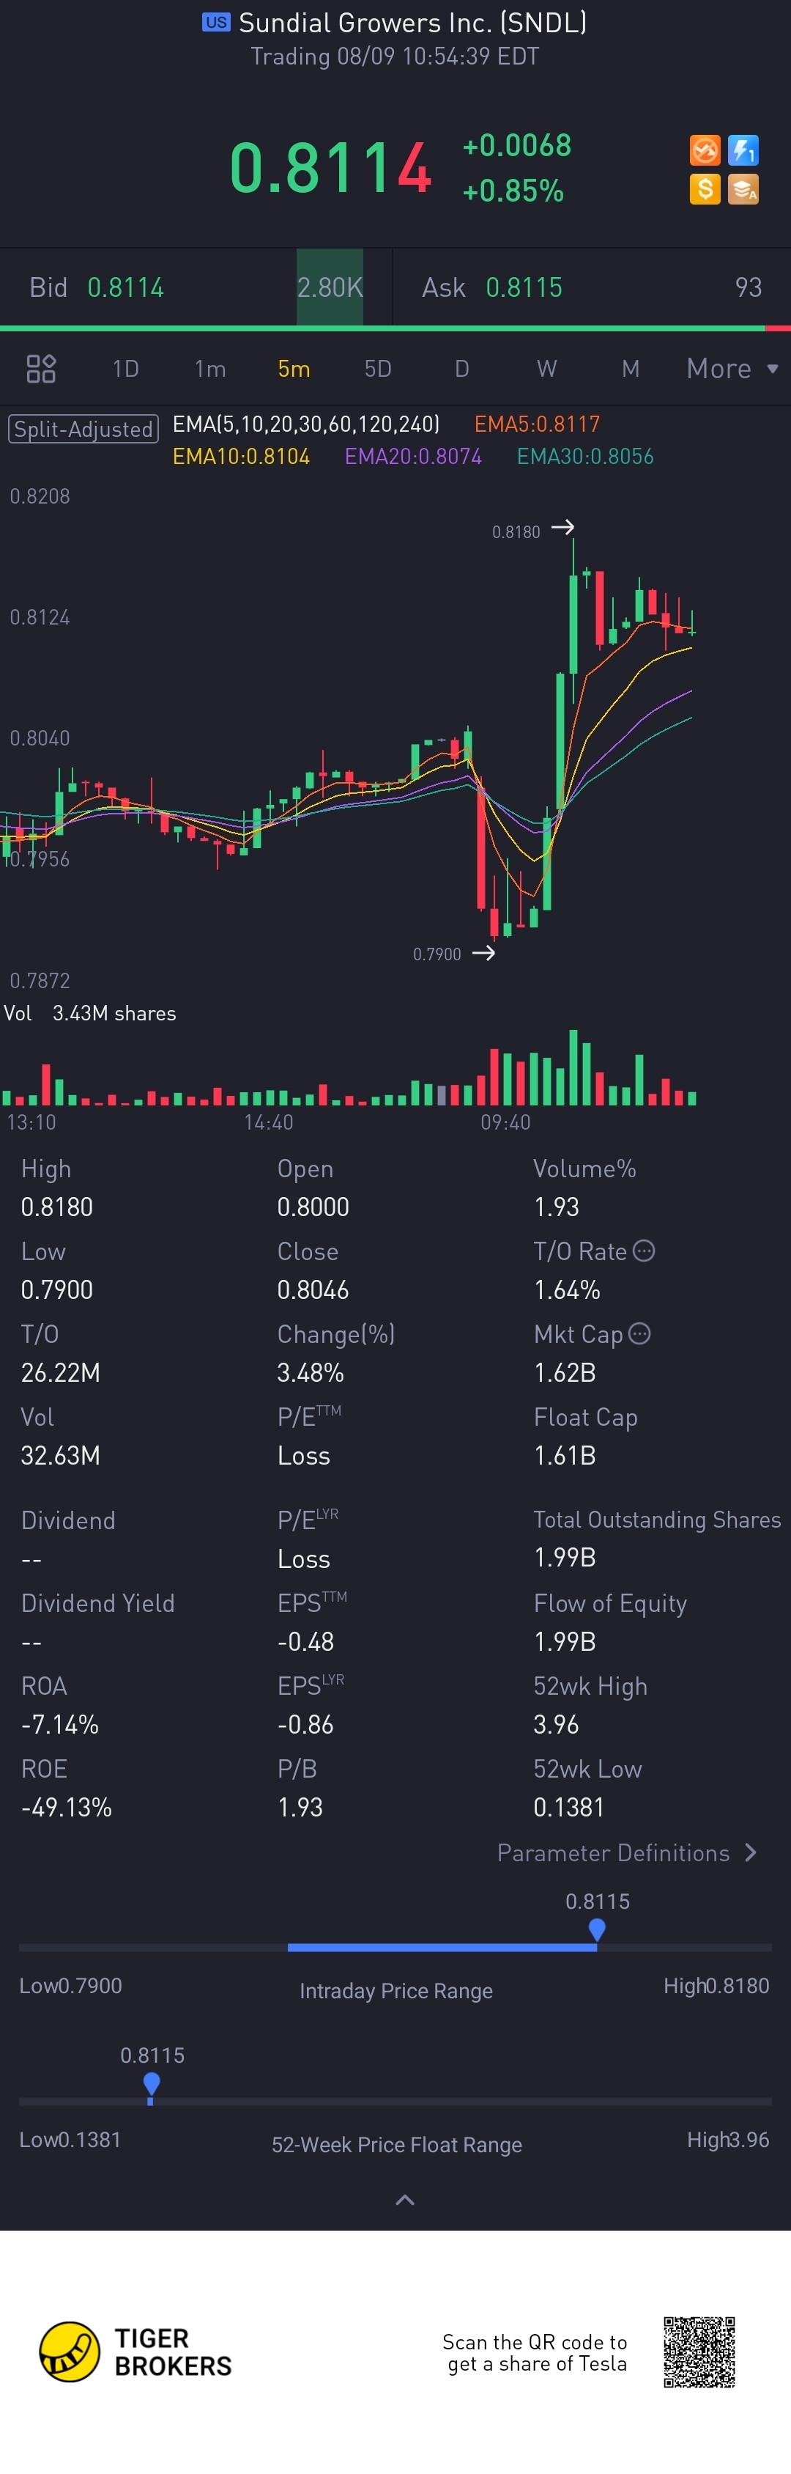Tap the info icon beside Mkt Cap
791x2474 pixels.
pyautogui.click(x=639, y=1333)
